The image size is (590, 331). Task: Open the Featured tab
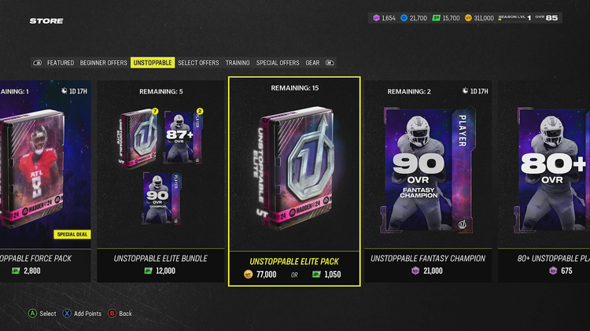61,63
